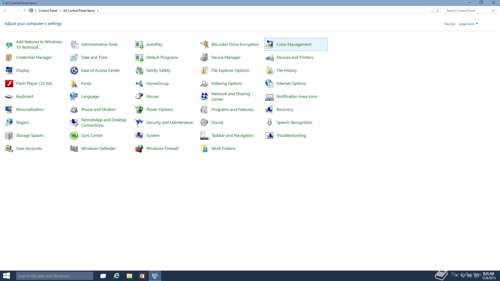Click the User Accounts people icon

pos(9,149)
